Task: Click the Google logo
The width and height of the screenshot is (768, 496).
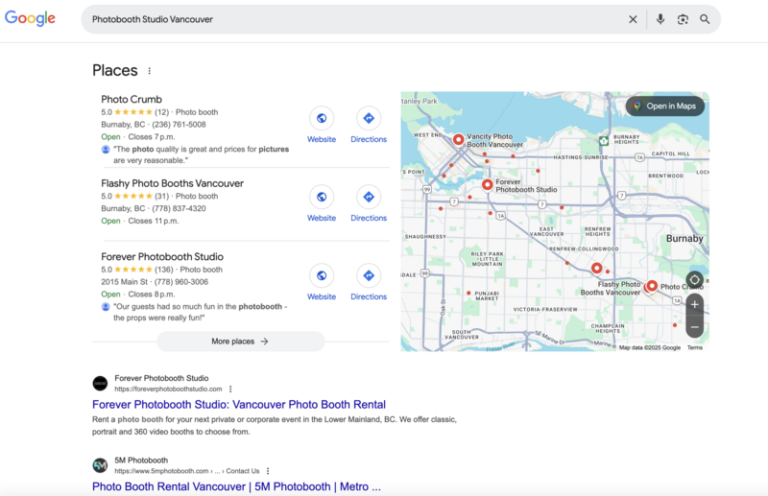Action: (x=30, y=18)
